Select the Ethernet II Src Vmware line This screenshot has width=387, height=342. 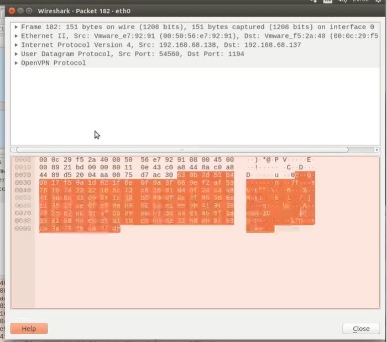coord(200,36)
